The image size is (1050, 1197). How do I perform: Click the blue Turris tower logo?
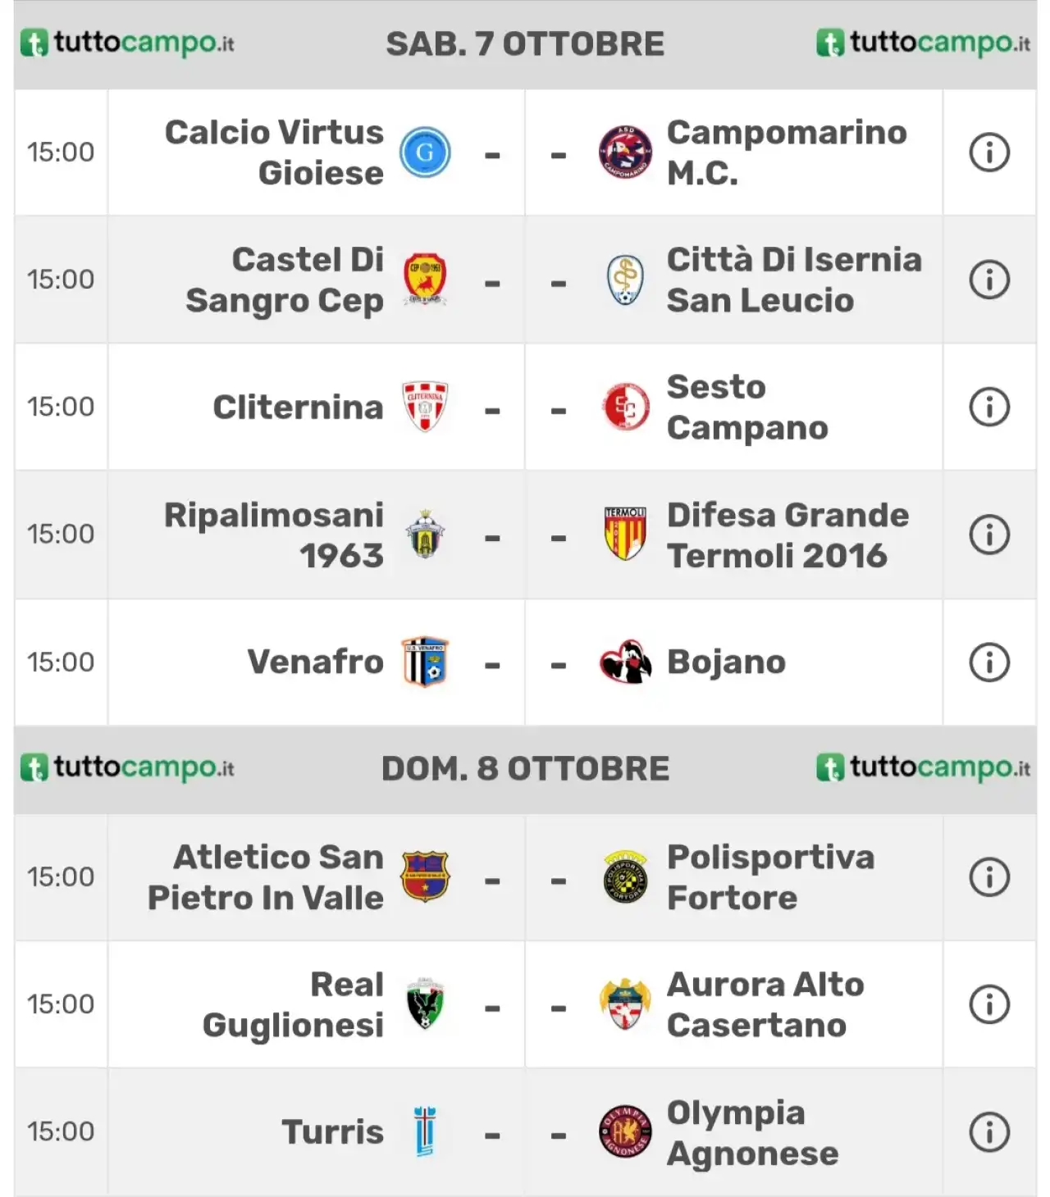425,1132
